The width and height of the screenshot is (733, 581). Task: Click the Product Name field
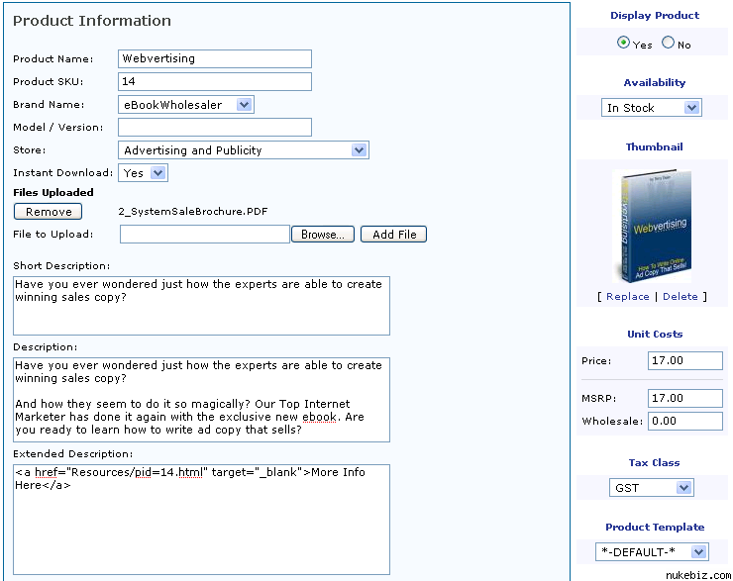tap(214, 58)
